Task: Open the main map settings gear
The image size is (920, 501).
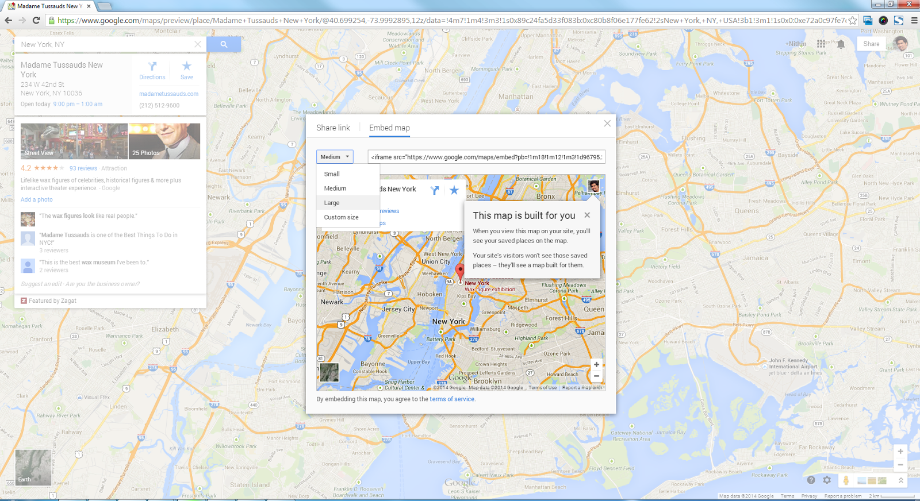Action: [x=827, y=480]
